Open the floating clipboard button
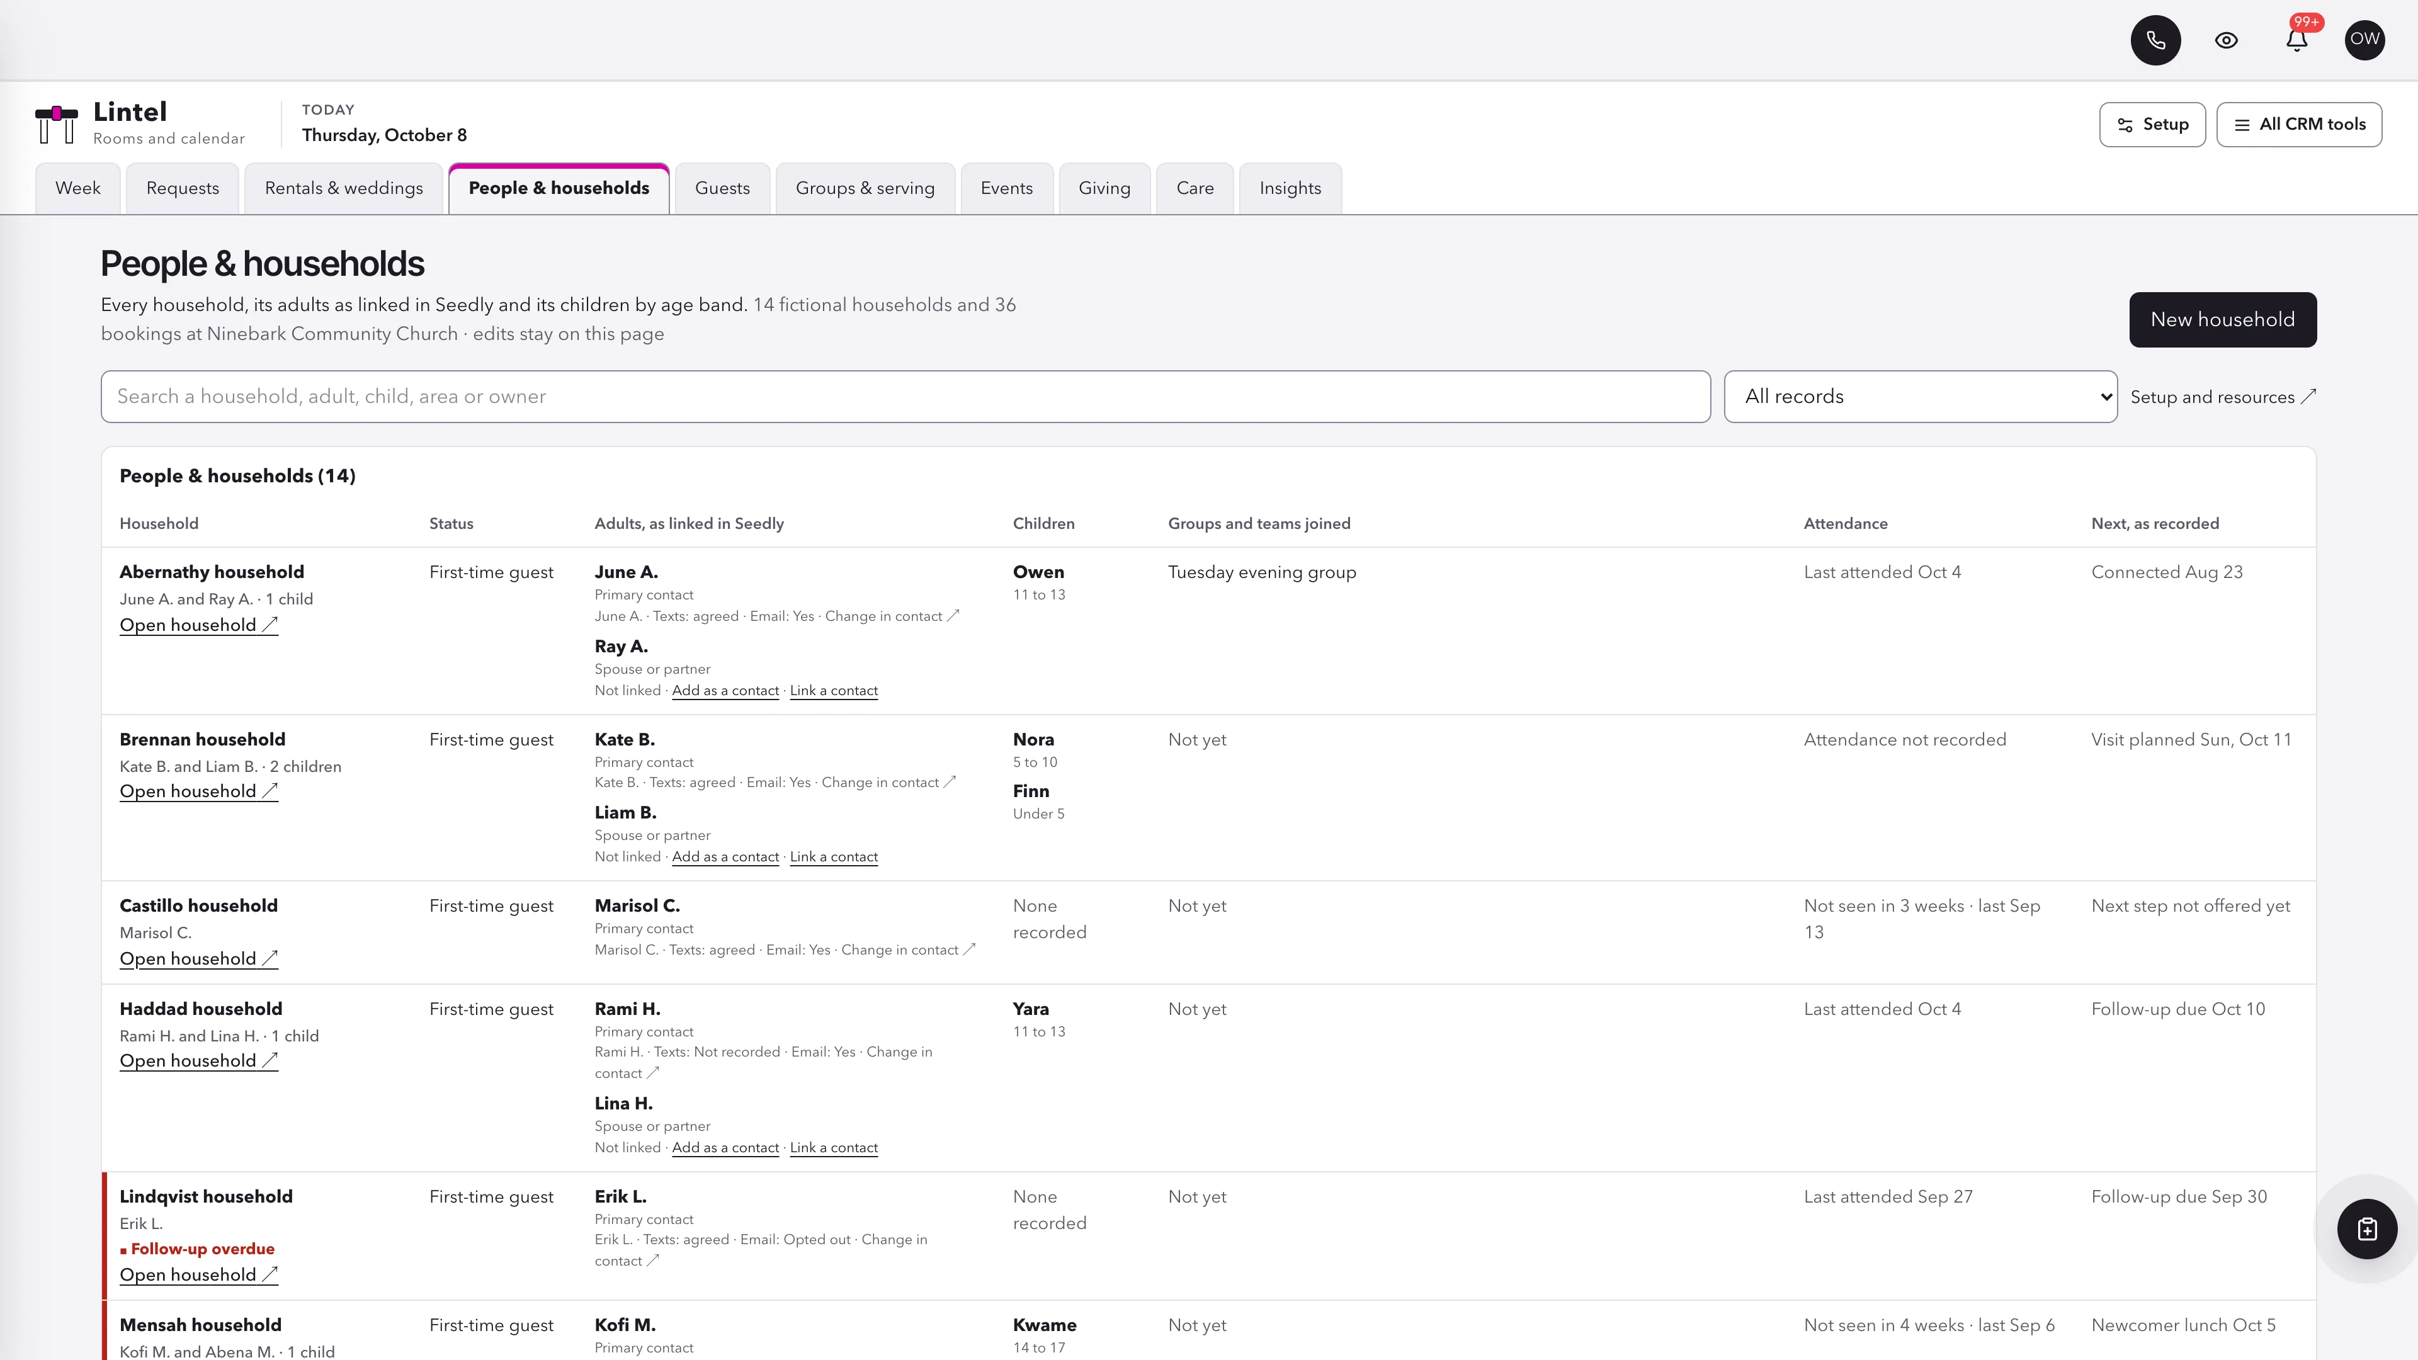Viewport: 2418px width, 1360px height. (x=2368, y=1228)
